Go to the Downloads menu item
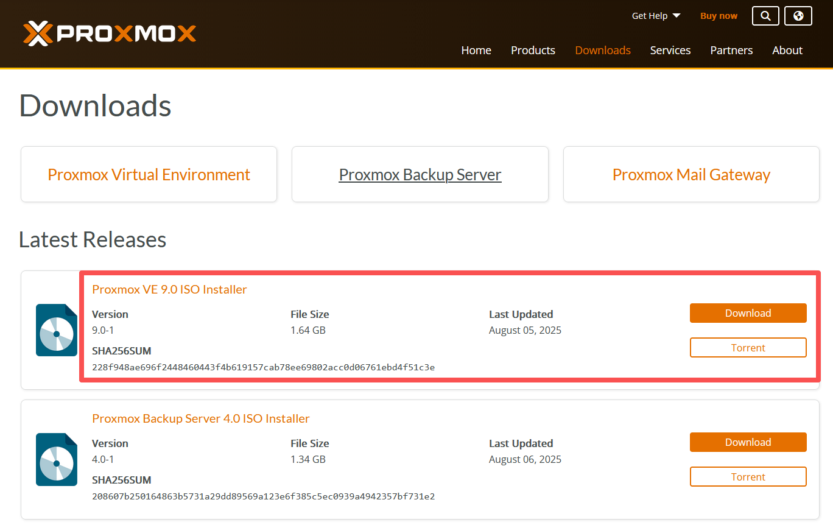The width and height of the screenshot is (833, 525). coord(603,51)
